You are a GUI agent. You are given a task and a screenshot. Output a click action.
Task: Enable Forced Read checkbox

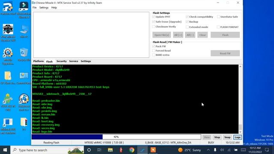[x=154, y=50]
